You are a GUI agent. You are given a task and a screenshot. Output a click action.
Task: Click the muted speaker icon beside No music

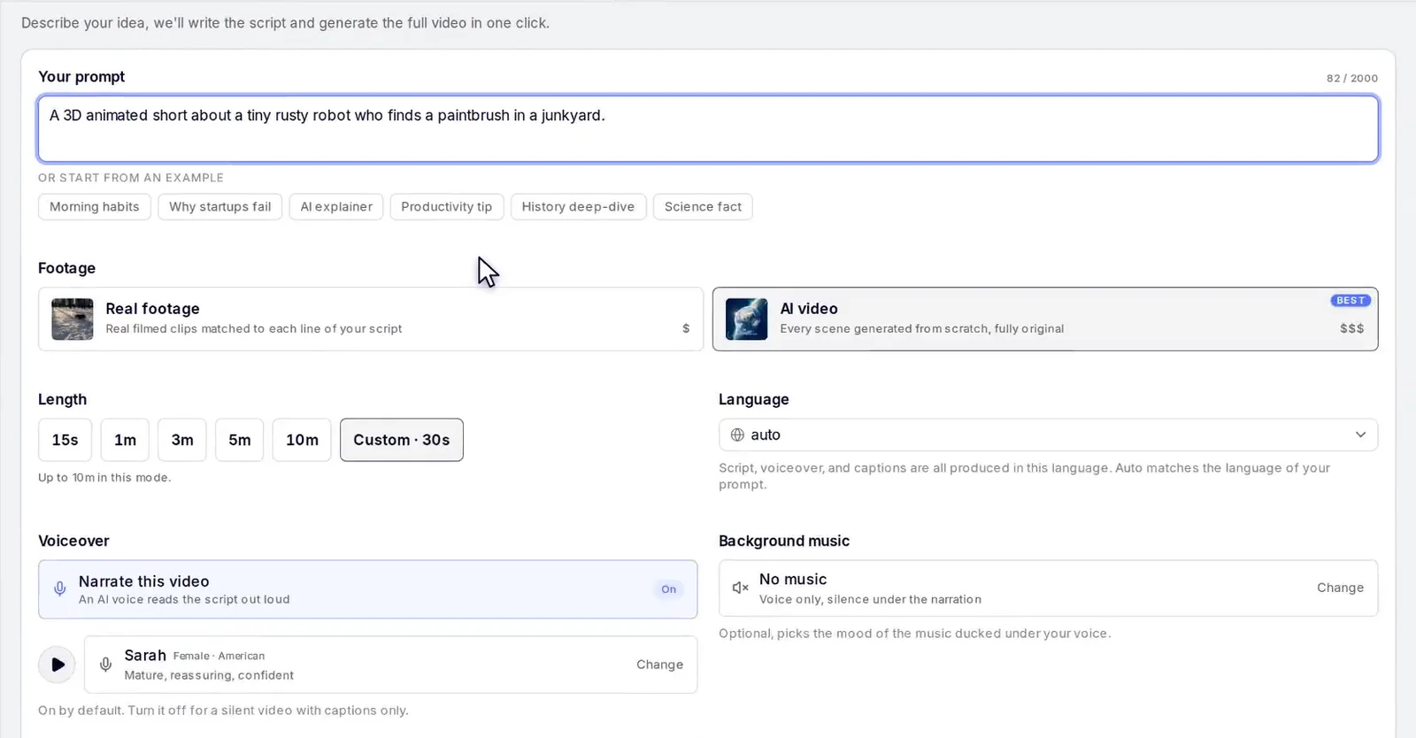[x=740, y=588]
